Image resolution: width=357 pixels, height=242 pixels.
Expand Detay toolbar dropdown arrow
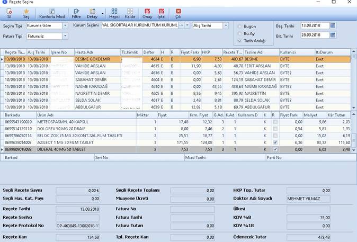click(102, 14)
